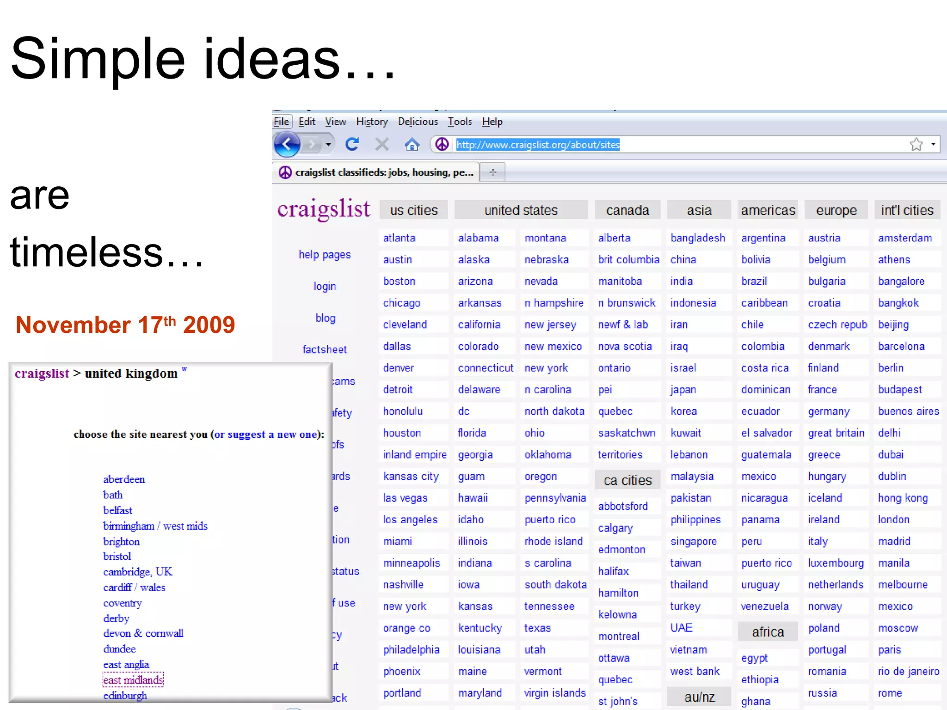Click the browser Back arrow button
This screenshot has height=710, width=947.
coord(287,145)
